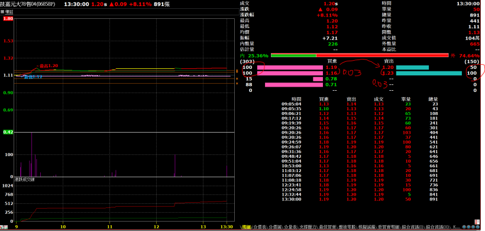The width and height of the screenshot is (485, 231).
Task: Click the first round blue navigation arrow after the tabs
Action: click(x=464, y=227)
